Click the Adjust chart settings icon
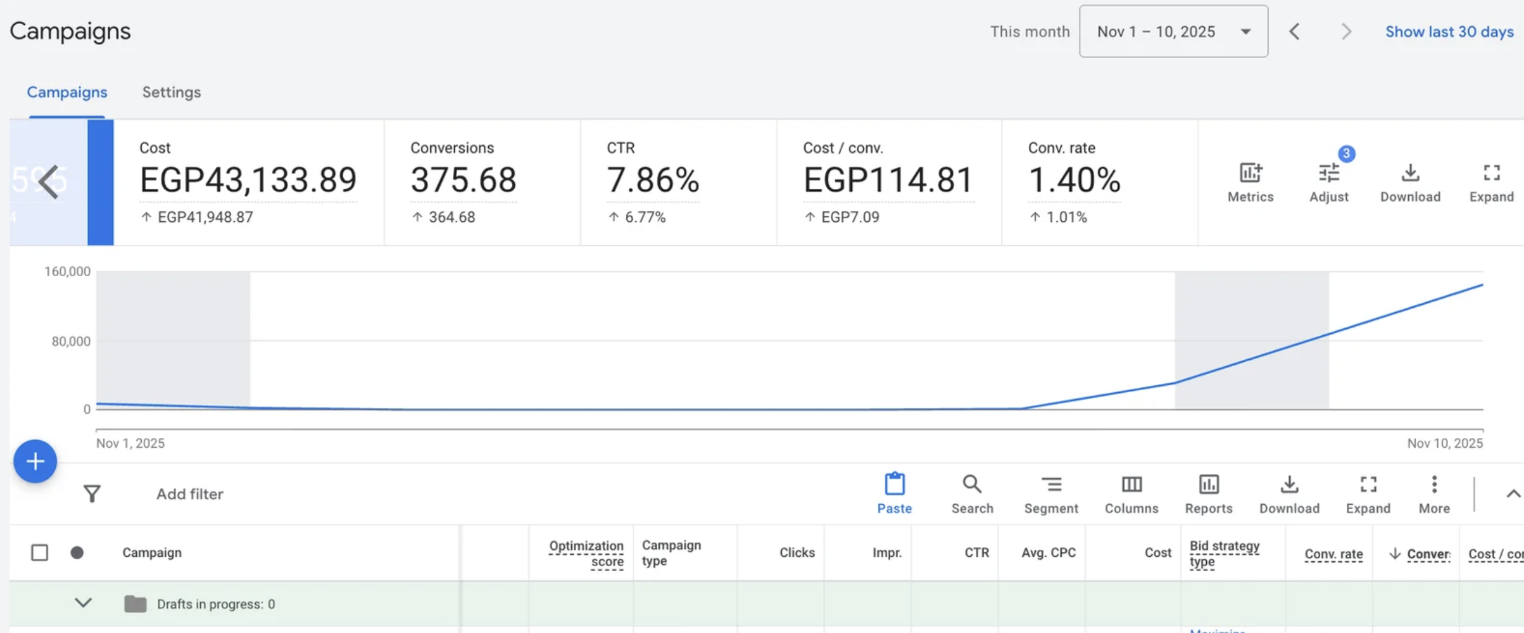The image size is (1524, 633). point(1328,174)
